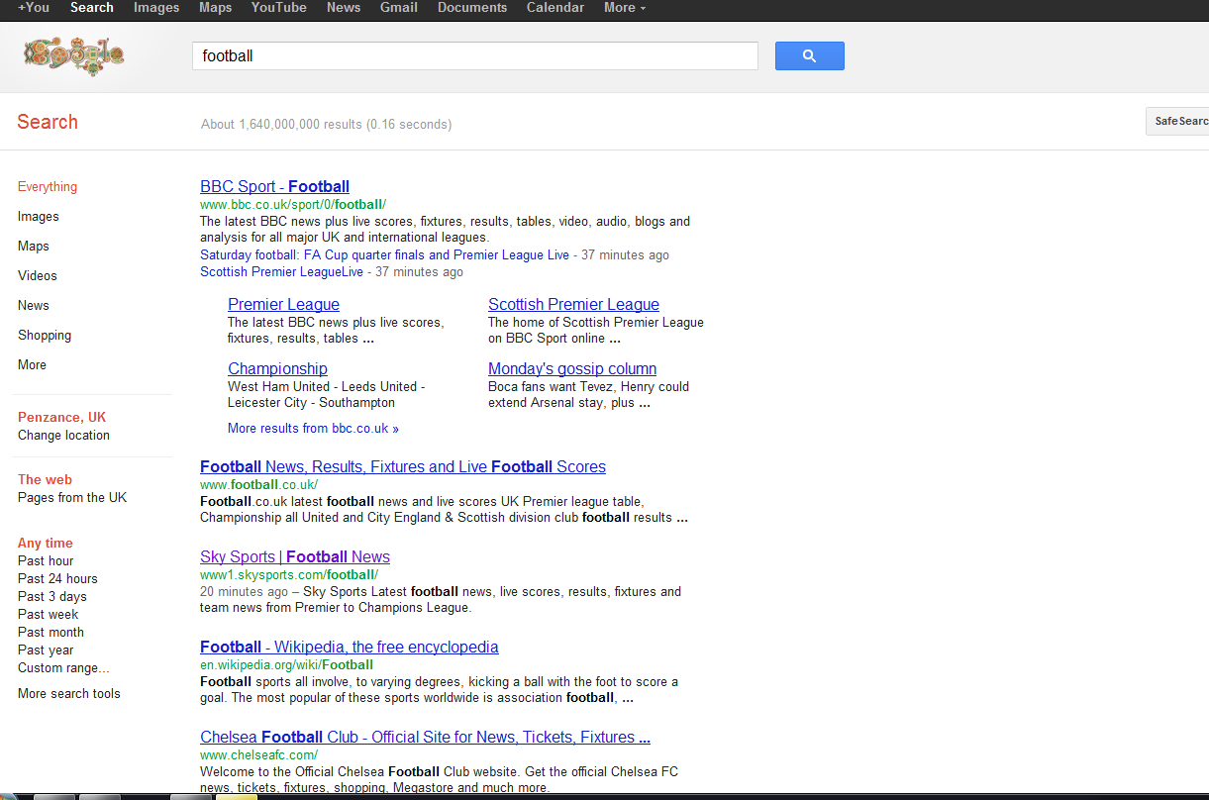This screenshot has height=800, width=1209.
Task: Click More results from bbc.co.uk
Action: pyautogui.click(x=313, y=429)
